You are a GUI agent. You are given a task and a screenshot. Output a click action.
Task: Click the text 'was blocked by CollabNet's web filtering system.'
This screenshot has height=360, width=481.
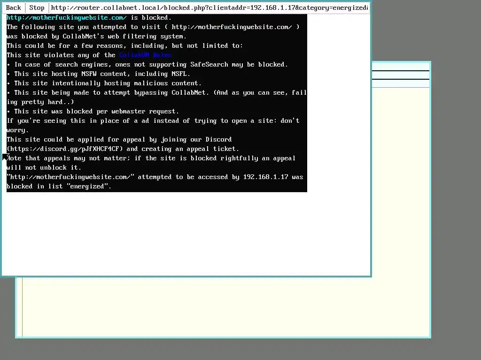(x=97, y=37)
